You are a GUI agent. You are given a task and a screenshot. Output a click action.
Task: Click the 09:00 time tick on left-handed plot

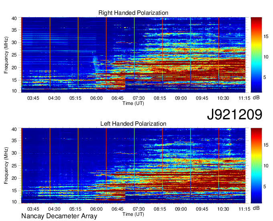pyautogui.click(x=181, y=209)
